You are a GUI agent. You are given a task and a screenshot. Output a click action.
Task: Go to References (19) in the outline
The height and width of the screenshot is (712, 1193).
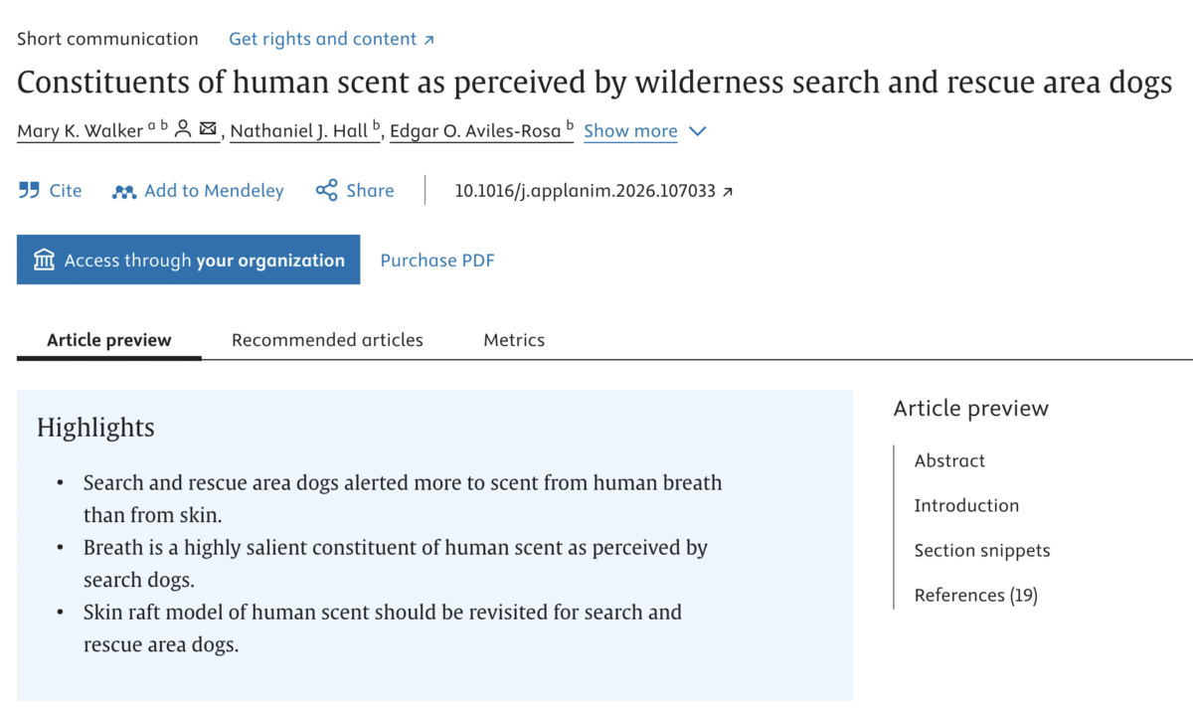[x=976, y=596]
